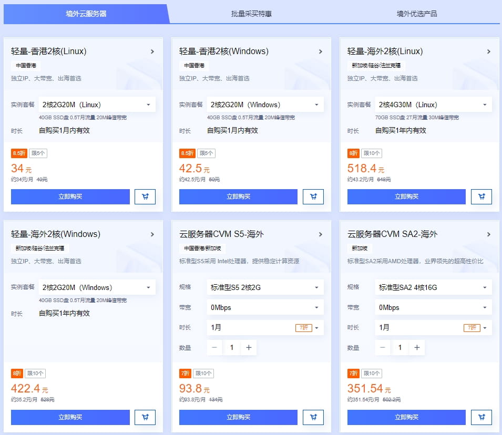Click the arrow icon next to 云服务器CVM S5-海外 title

320,234
